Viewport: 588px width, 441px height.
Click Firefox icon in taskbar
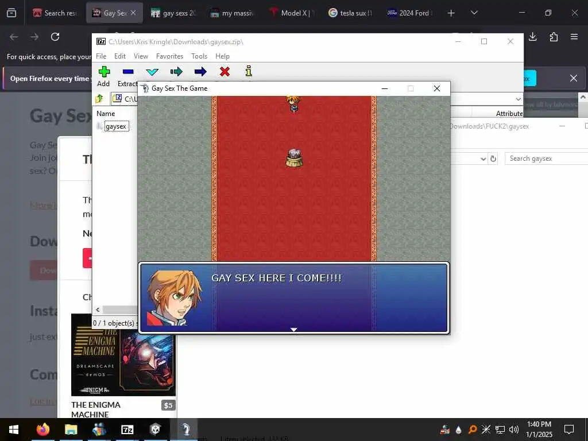click(x=43, y=430)
